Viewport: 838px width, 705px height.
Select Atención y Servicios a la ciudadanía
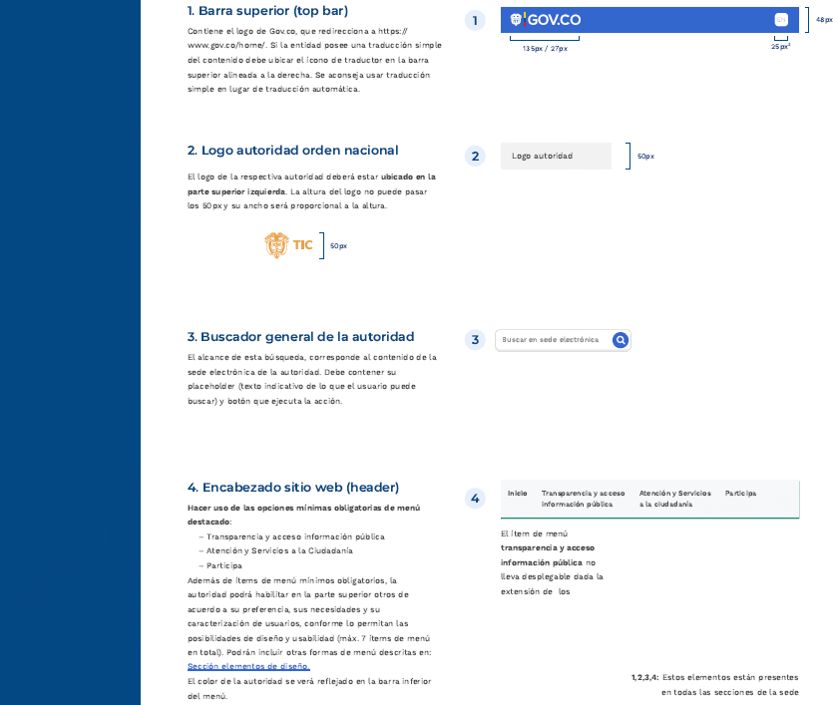click(x=674, y=499)
